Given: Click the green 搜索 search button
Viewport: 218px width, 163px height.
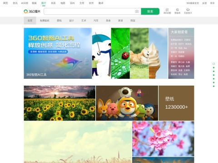Looking at the screenshot, I should [150, 11].
